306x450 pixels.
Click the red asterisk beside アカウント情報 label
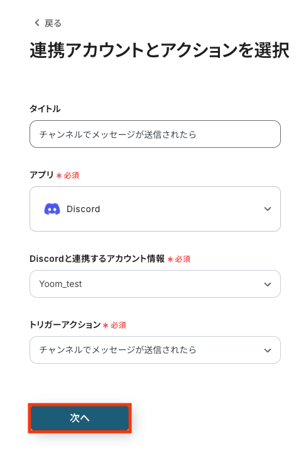tap(170, 259)
